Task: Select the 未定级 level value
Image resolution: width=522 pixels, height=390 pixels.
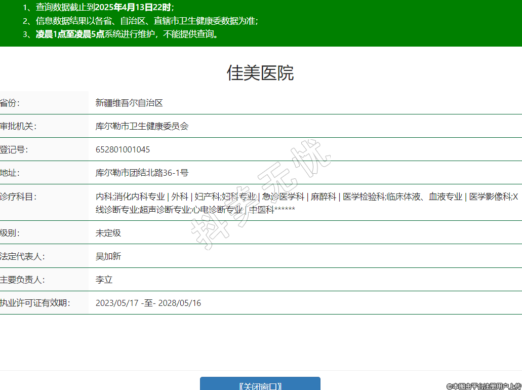Action: [108, 233]
